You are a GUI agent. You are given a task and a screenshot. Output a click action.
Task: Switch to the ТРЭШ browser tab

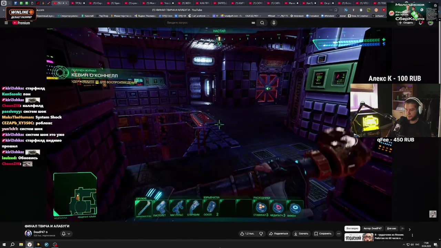coord(78,3)
